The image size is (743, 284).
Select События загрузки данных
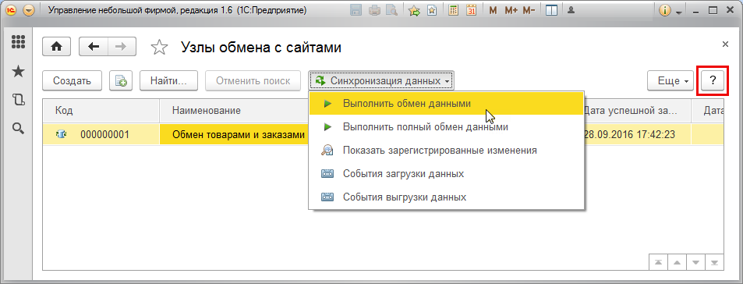(446, 173)
